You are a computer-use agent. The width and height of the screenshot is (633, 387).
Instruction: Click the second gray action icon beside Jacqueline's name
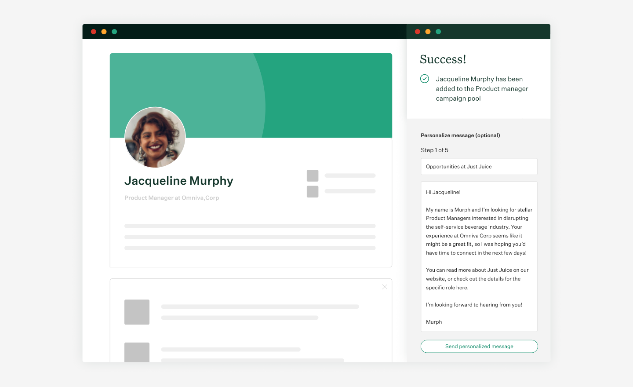point(312,191)
